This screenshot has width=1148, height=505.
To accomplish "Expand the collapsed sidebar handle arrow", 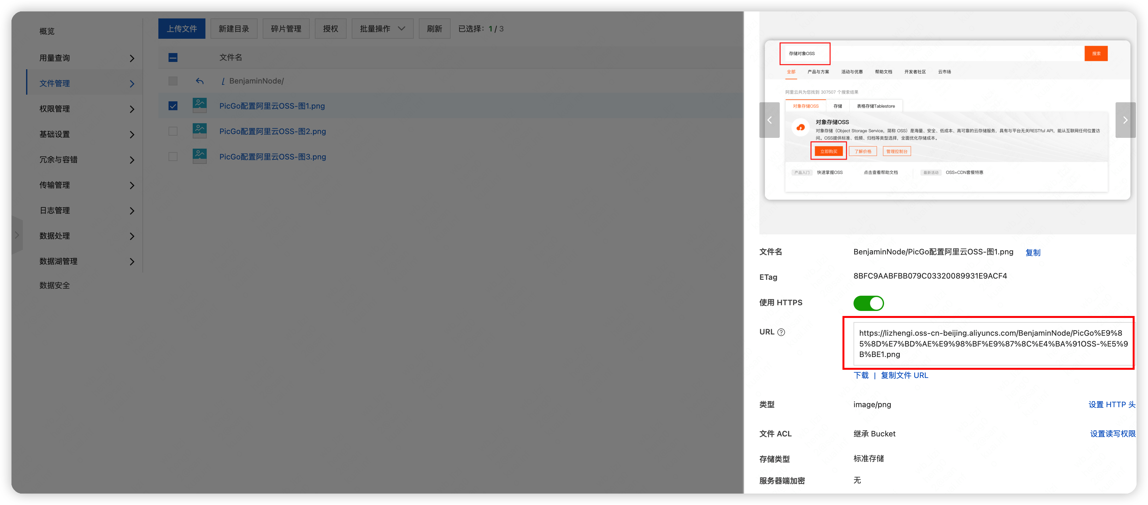I will point(17,235).
